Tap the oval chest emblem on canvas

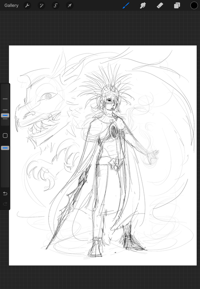pos(114,131)
